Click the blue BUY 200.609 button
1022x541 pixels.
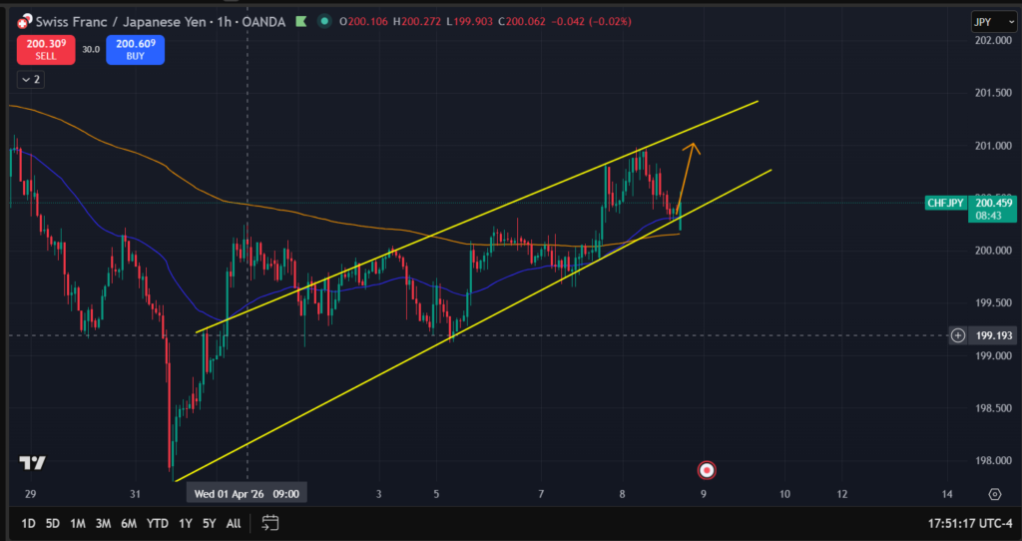(135, 50)
